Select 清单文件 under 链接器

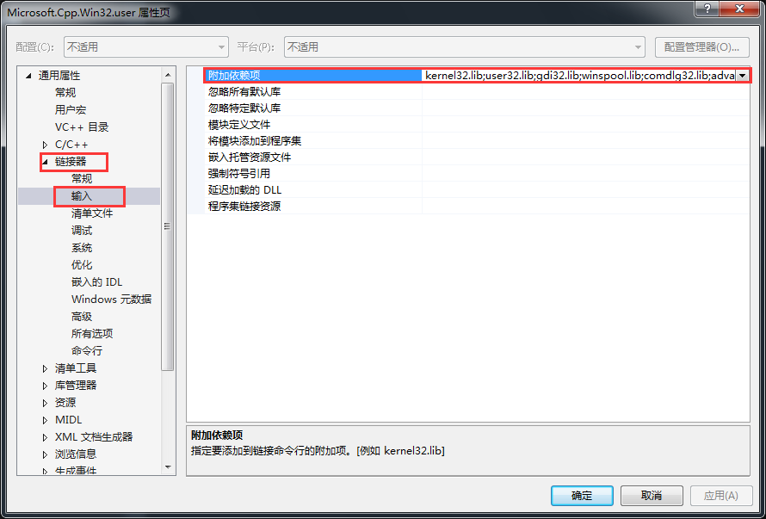click(92, 213)
